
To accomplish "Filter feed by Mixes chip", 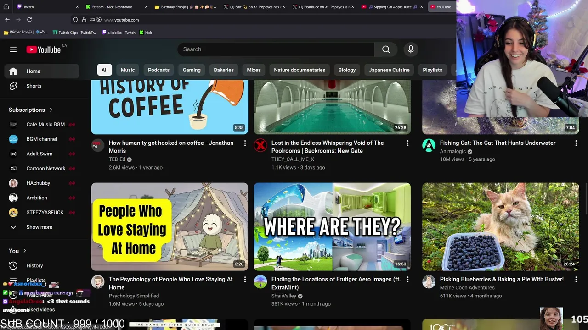I will [x=254, y=70].
